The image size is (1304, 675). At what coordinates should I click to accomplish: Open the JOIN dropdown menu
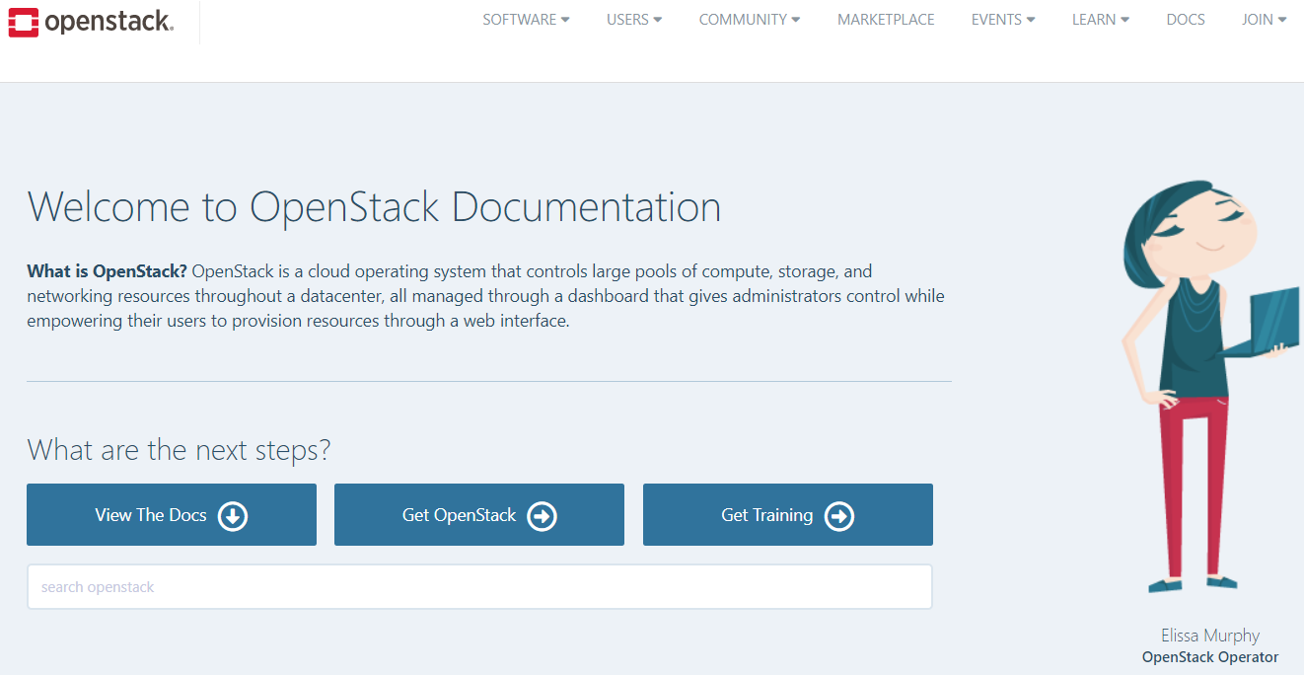1265,20
